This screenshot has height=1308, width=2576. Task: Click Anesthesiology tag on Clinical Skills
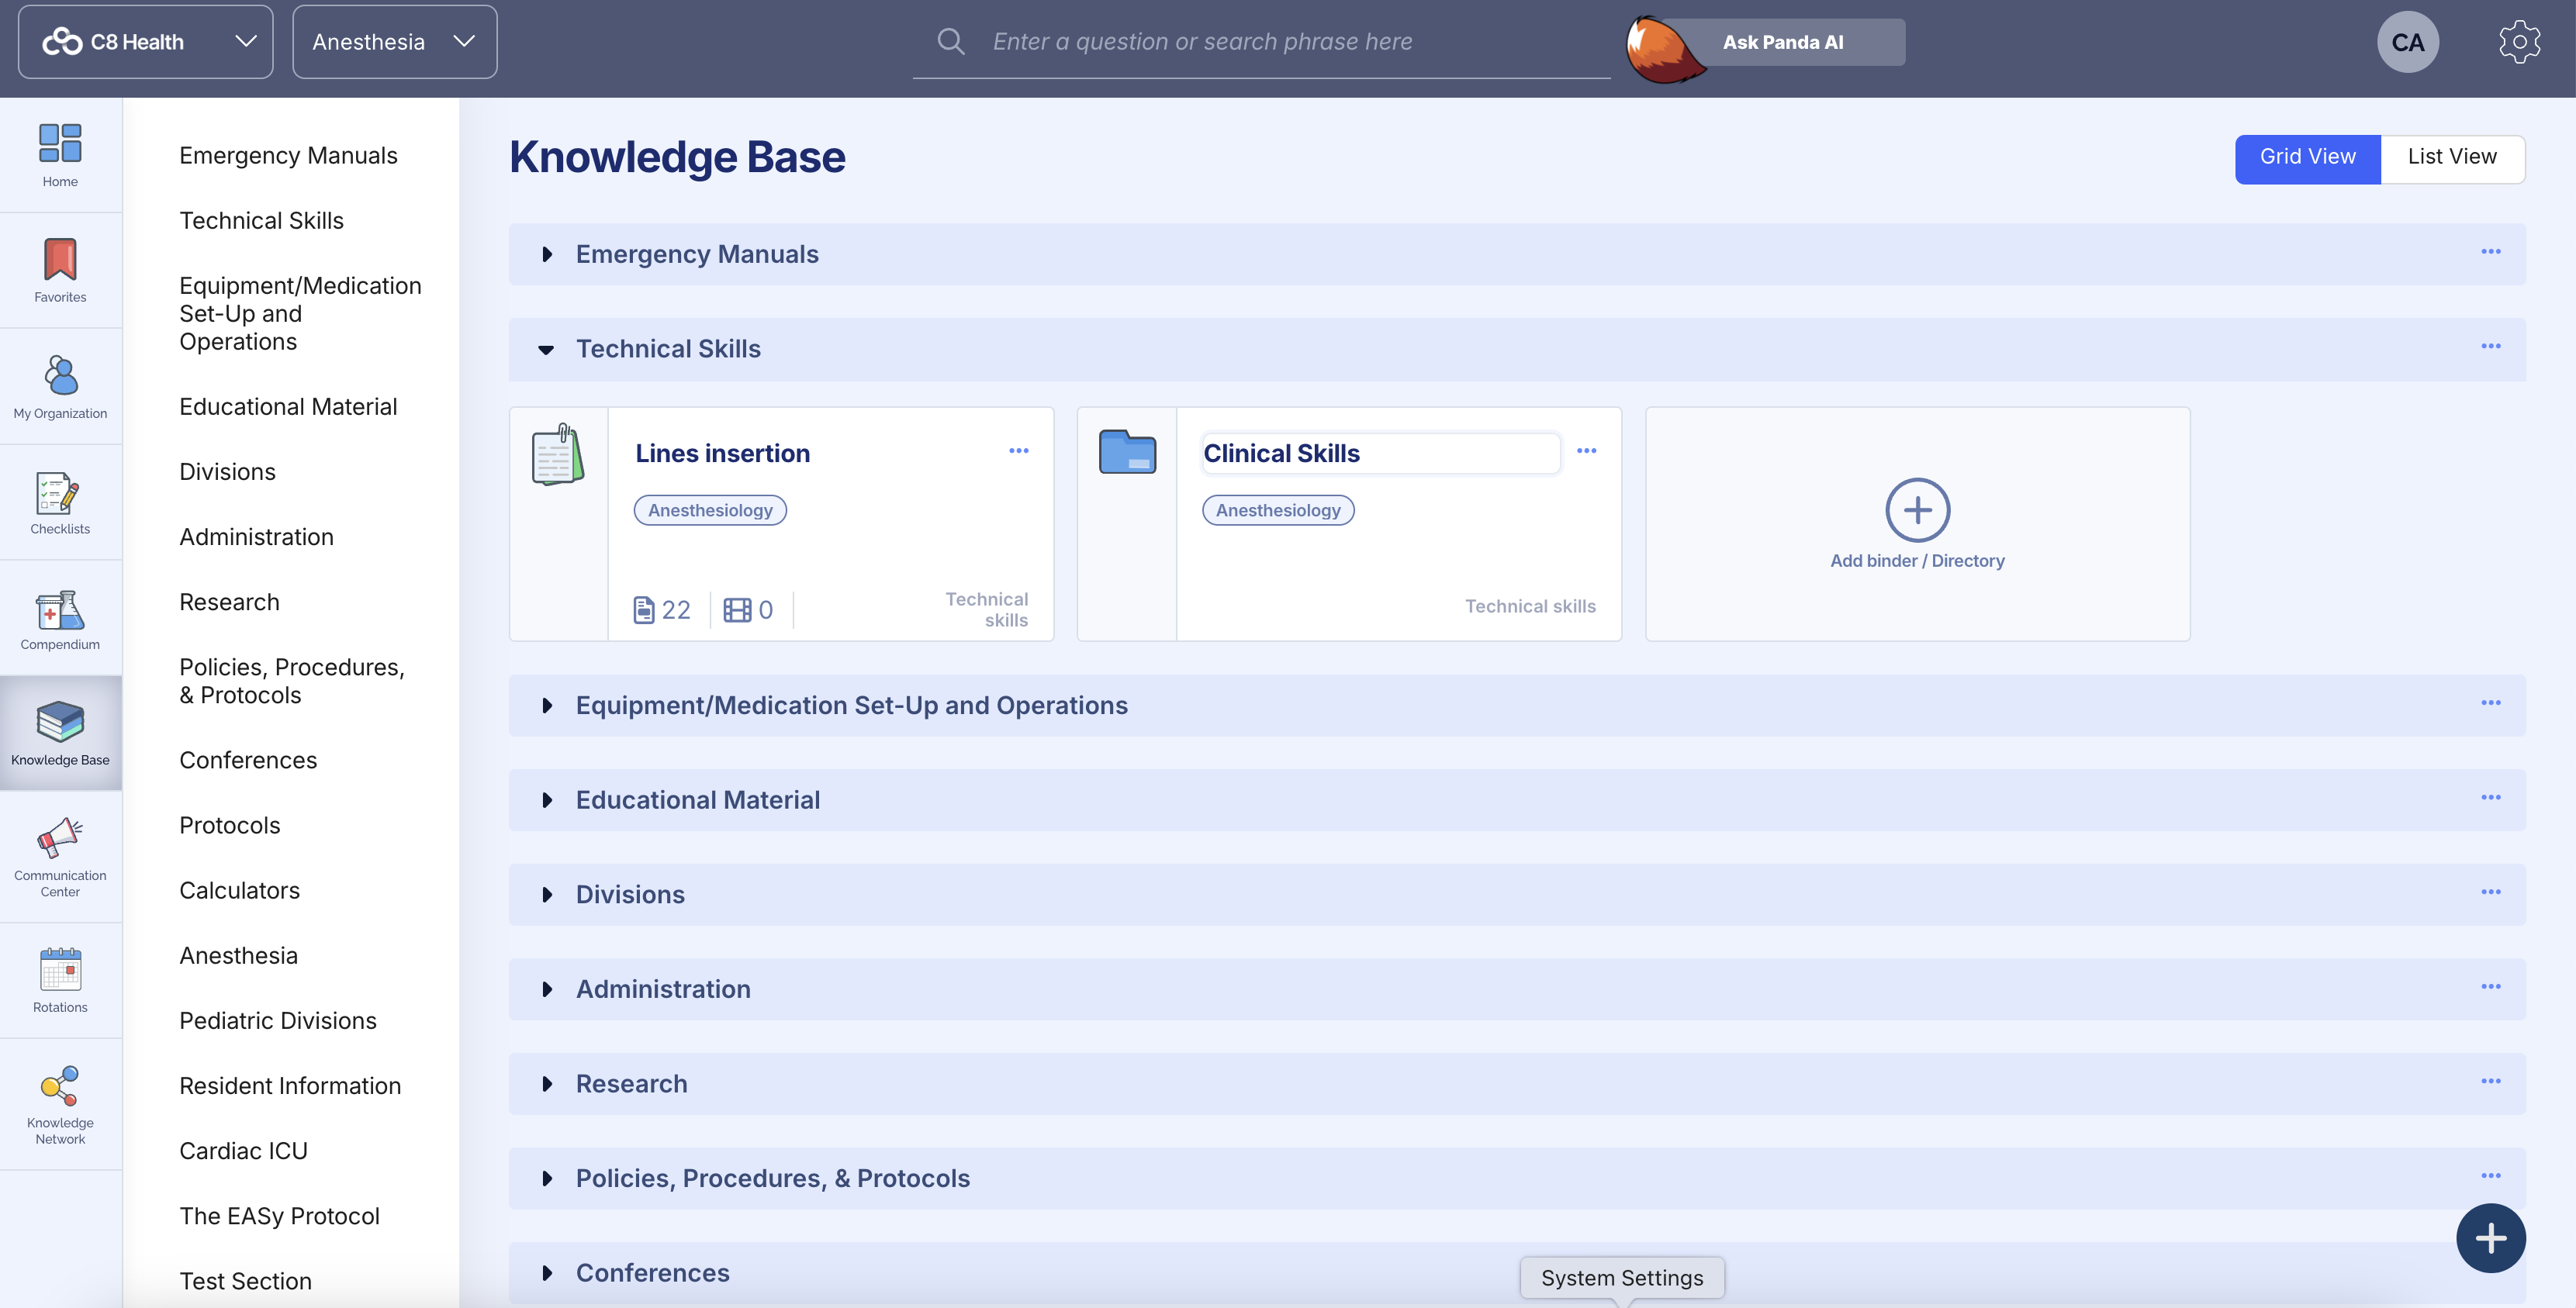tap(1278, 509)
